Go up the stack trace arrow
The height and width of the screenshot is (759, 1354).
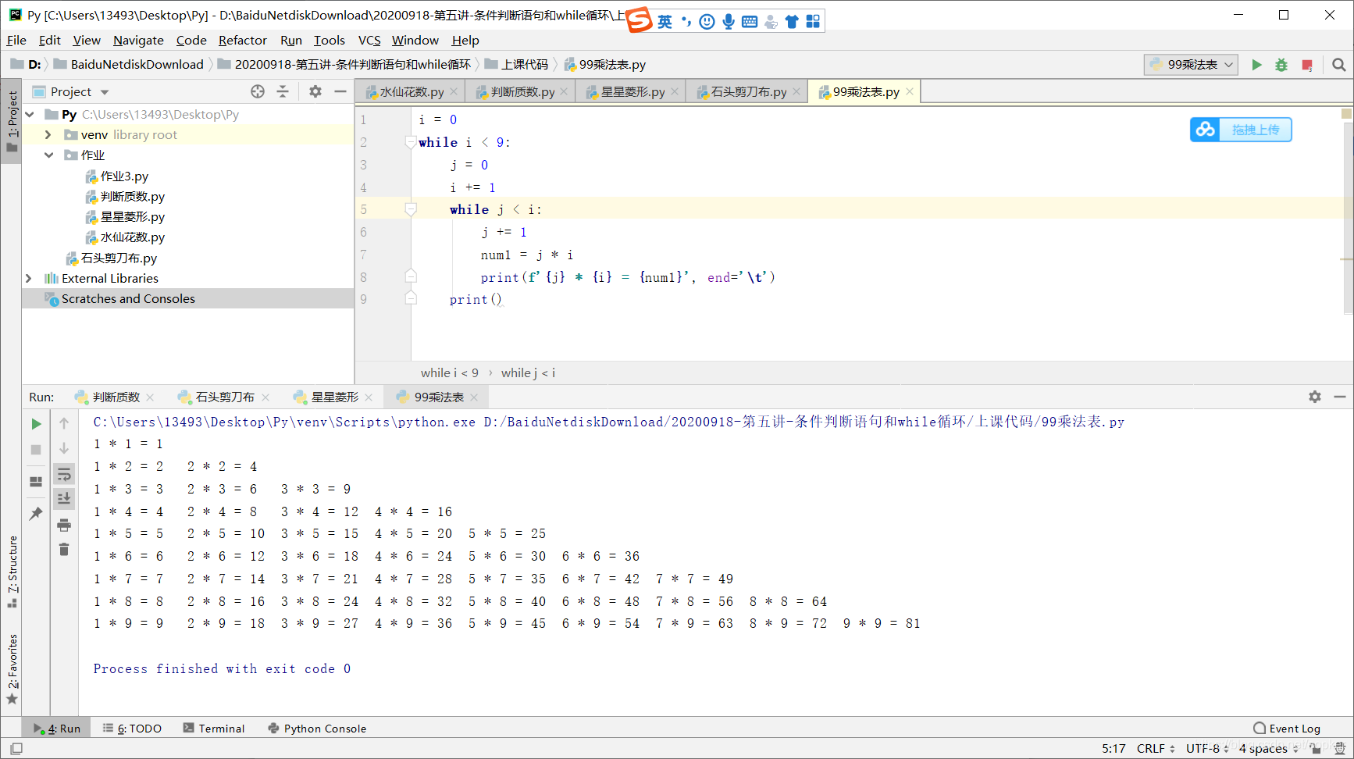(x=64, y=423)
